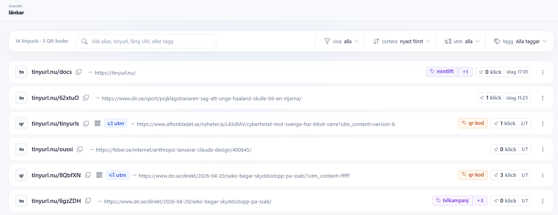Image resolution: width=558 pixels, height=215 pixels.
Task: Open the visa alla filter dropdown
Action: 341,41
